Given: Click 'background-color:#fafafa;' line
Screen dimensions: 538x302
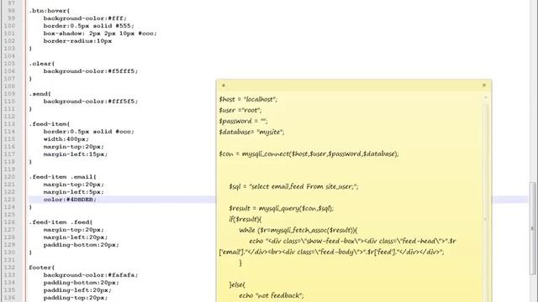Looking at the screenshot, I should [91, 275].
